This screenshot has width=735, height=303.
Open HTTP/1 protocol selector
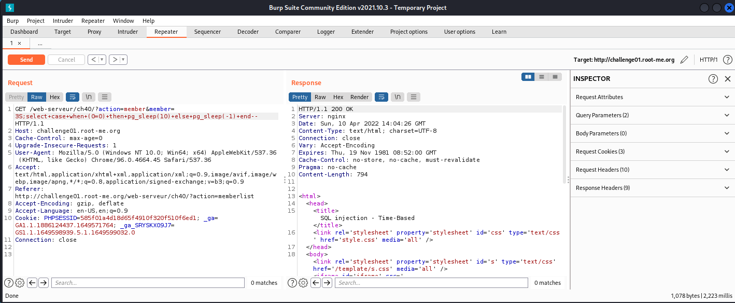[x=709, y=60]
